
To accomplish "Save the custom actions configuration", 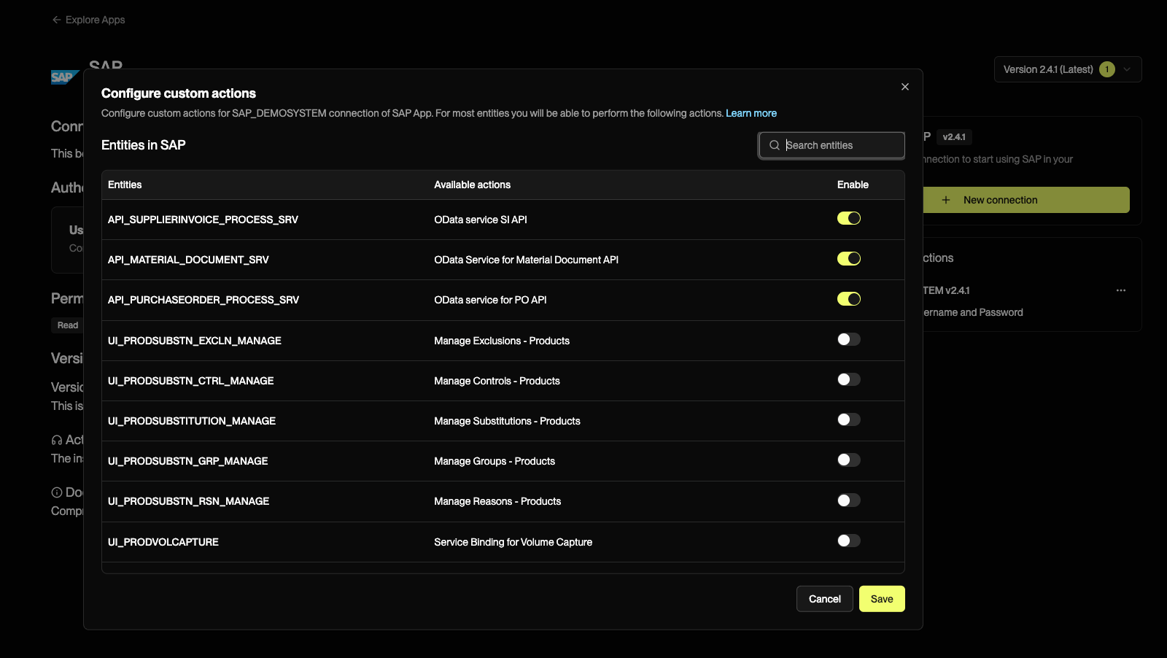I will pos(881,599).
